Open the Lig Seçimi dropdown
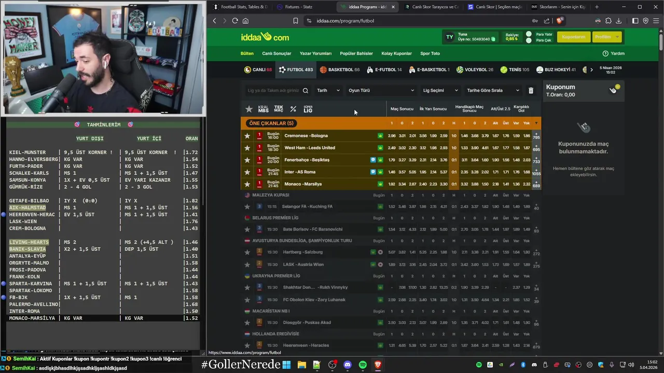The image size is (664, 373). [440, 90]
